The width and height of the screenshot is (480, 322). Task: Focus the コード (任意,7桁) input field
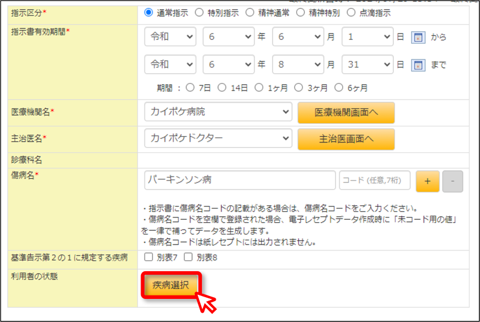click(375, 180)
